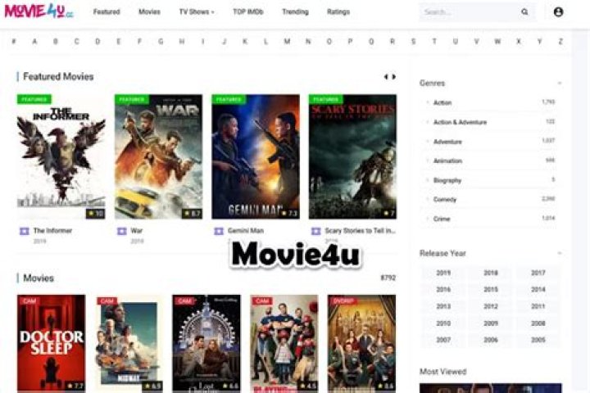This screenshot has width=590, height=393.
Task: Filter by release year 2014
Action: tap(538, 290)
